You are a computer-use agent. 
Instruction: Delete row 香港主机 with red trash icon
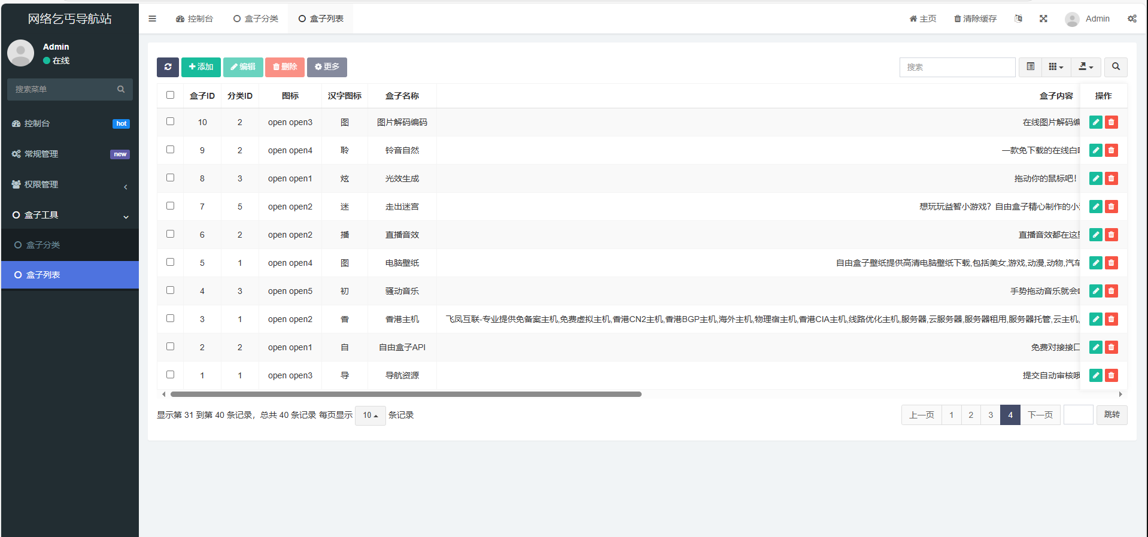click(x=1111, y=319)
